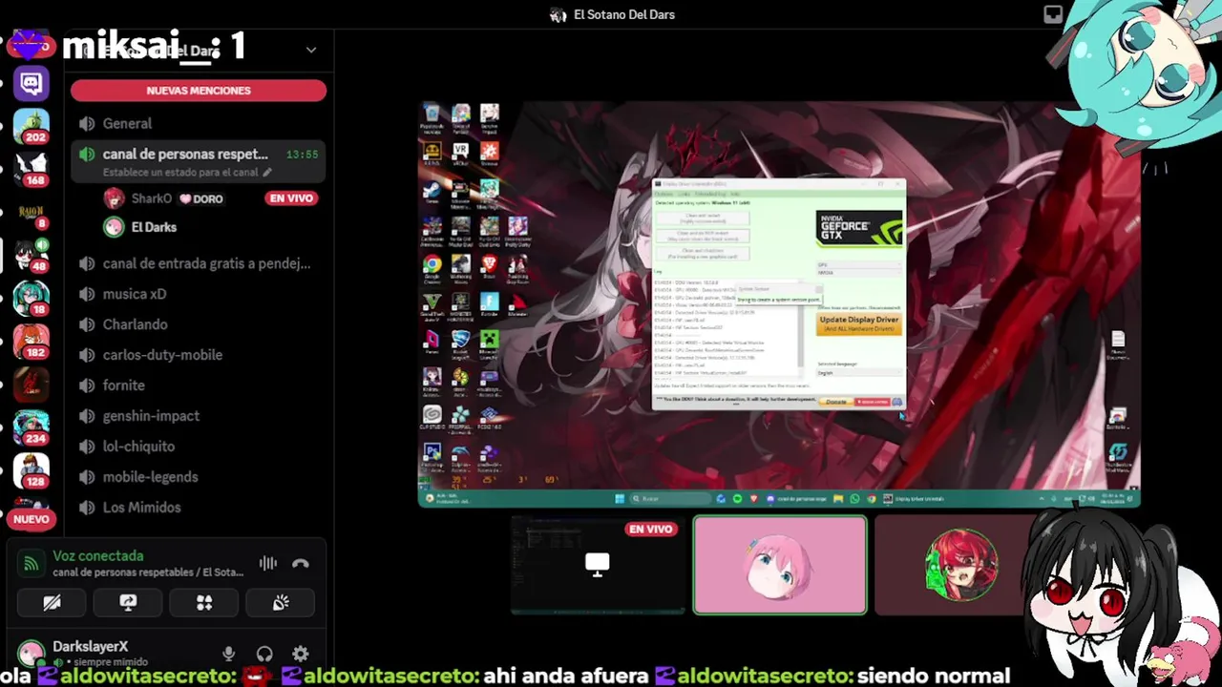Join musica xD voice channel
Screen dimensions: 1222x687
coord(199,294)
